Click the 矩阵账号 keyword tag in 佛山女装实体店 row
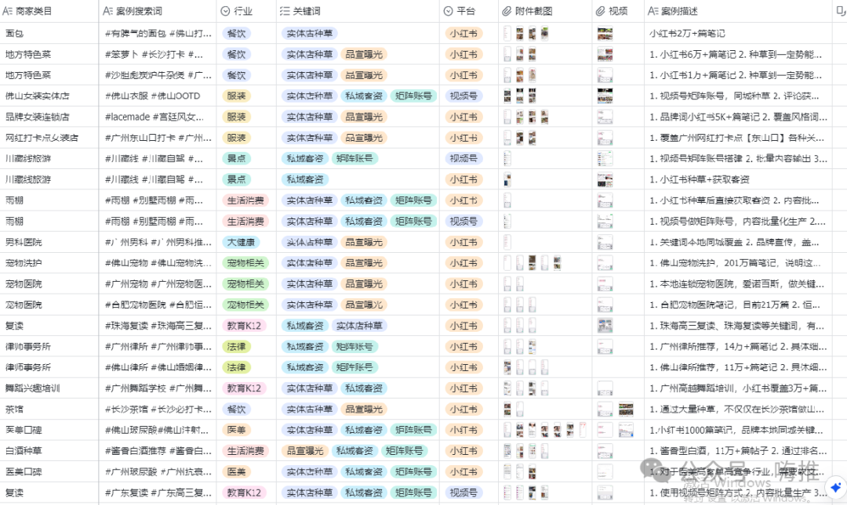 pyautogui.click(x=413, y=96)
